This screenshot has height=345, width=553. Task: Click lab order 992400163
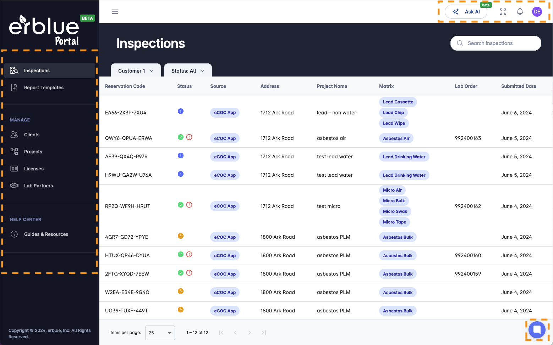point(468,138)
